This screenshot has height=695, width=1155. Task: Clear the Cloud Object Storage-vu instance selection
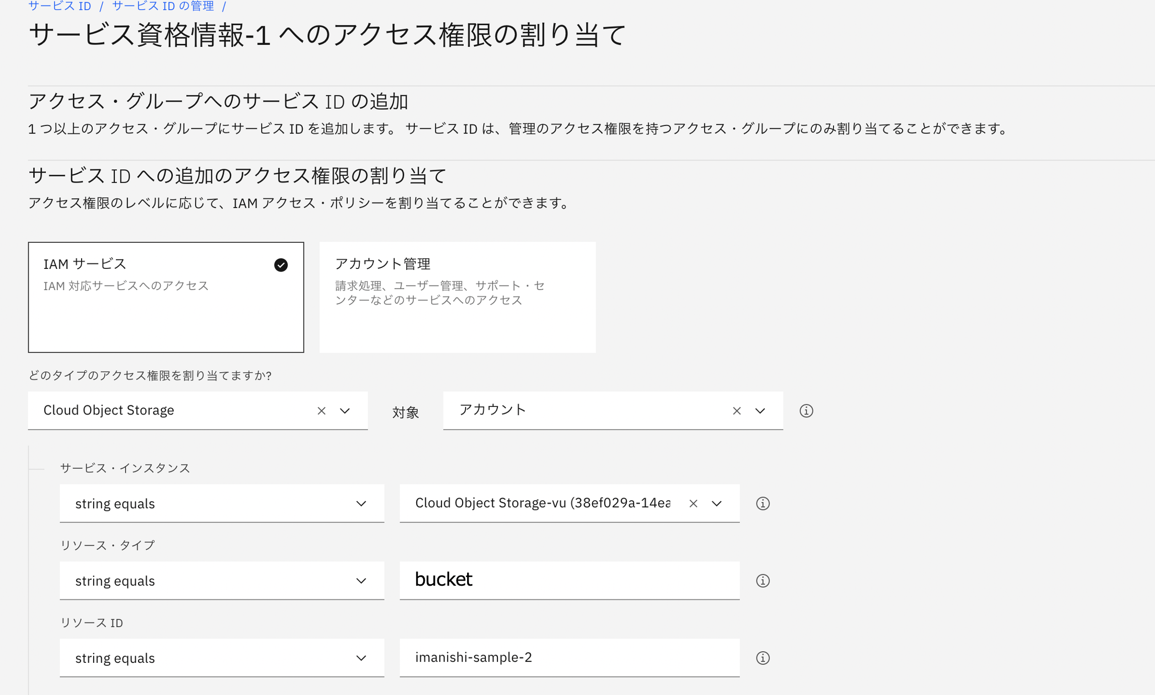point(693,503)
